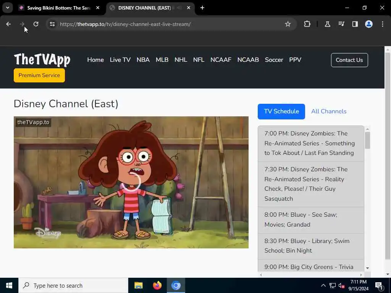Click schedule list scroll-up arrow
Screen dimensions: 391x293
pyautogui.click(x=367, y=129)
